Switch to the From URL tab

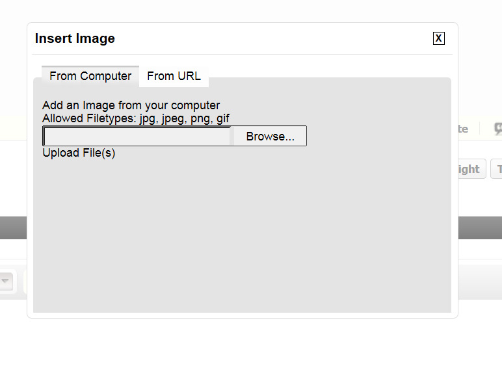[x=174, y=76]
